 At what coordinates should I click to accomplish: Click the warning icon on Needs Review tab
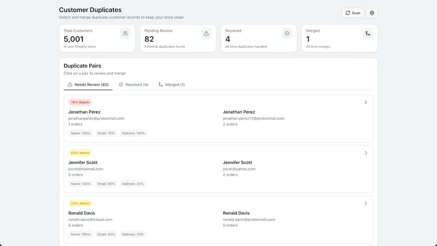pyautogui.click(x=70, y=85)
